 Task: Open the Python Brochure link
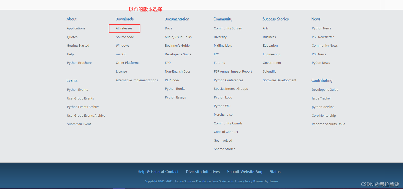pos(79,63)
